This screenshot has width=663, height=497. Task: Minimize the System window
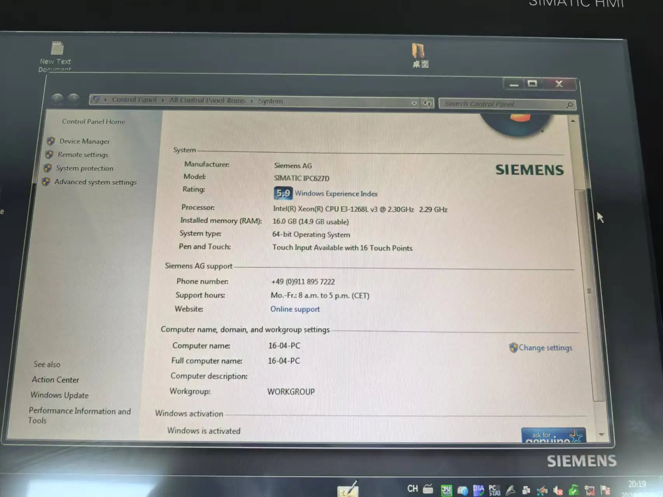(x=514, y=84)
